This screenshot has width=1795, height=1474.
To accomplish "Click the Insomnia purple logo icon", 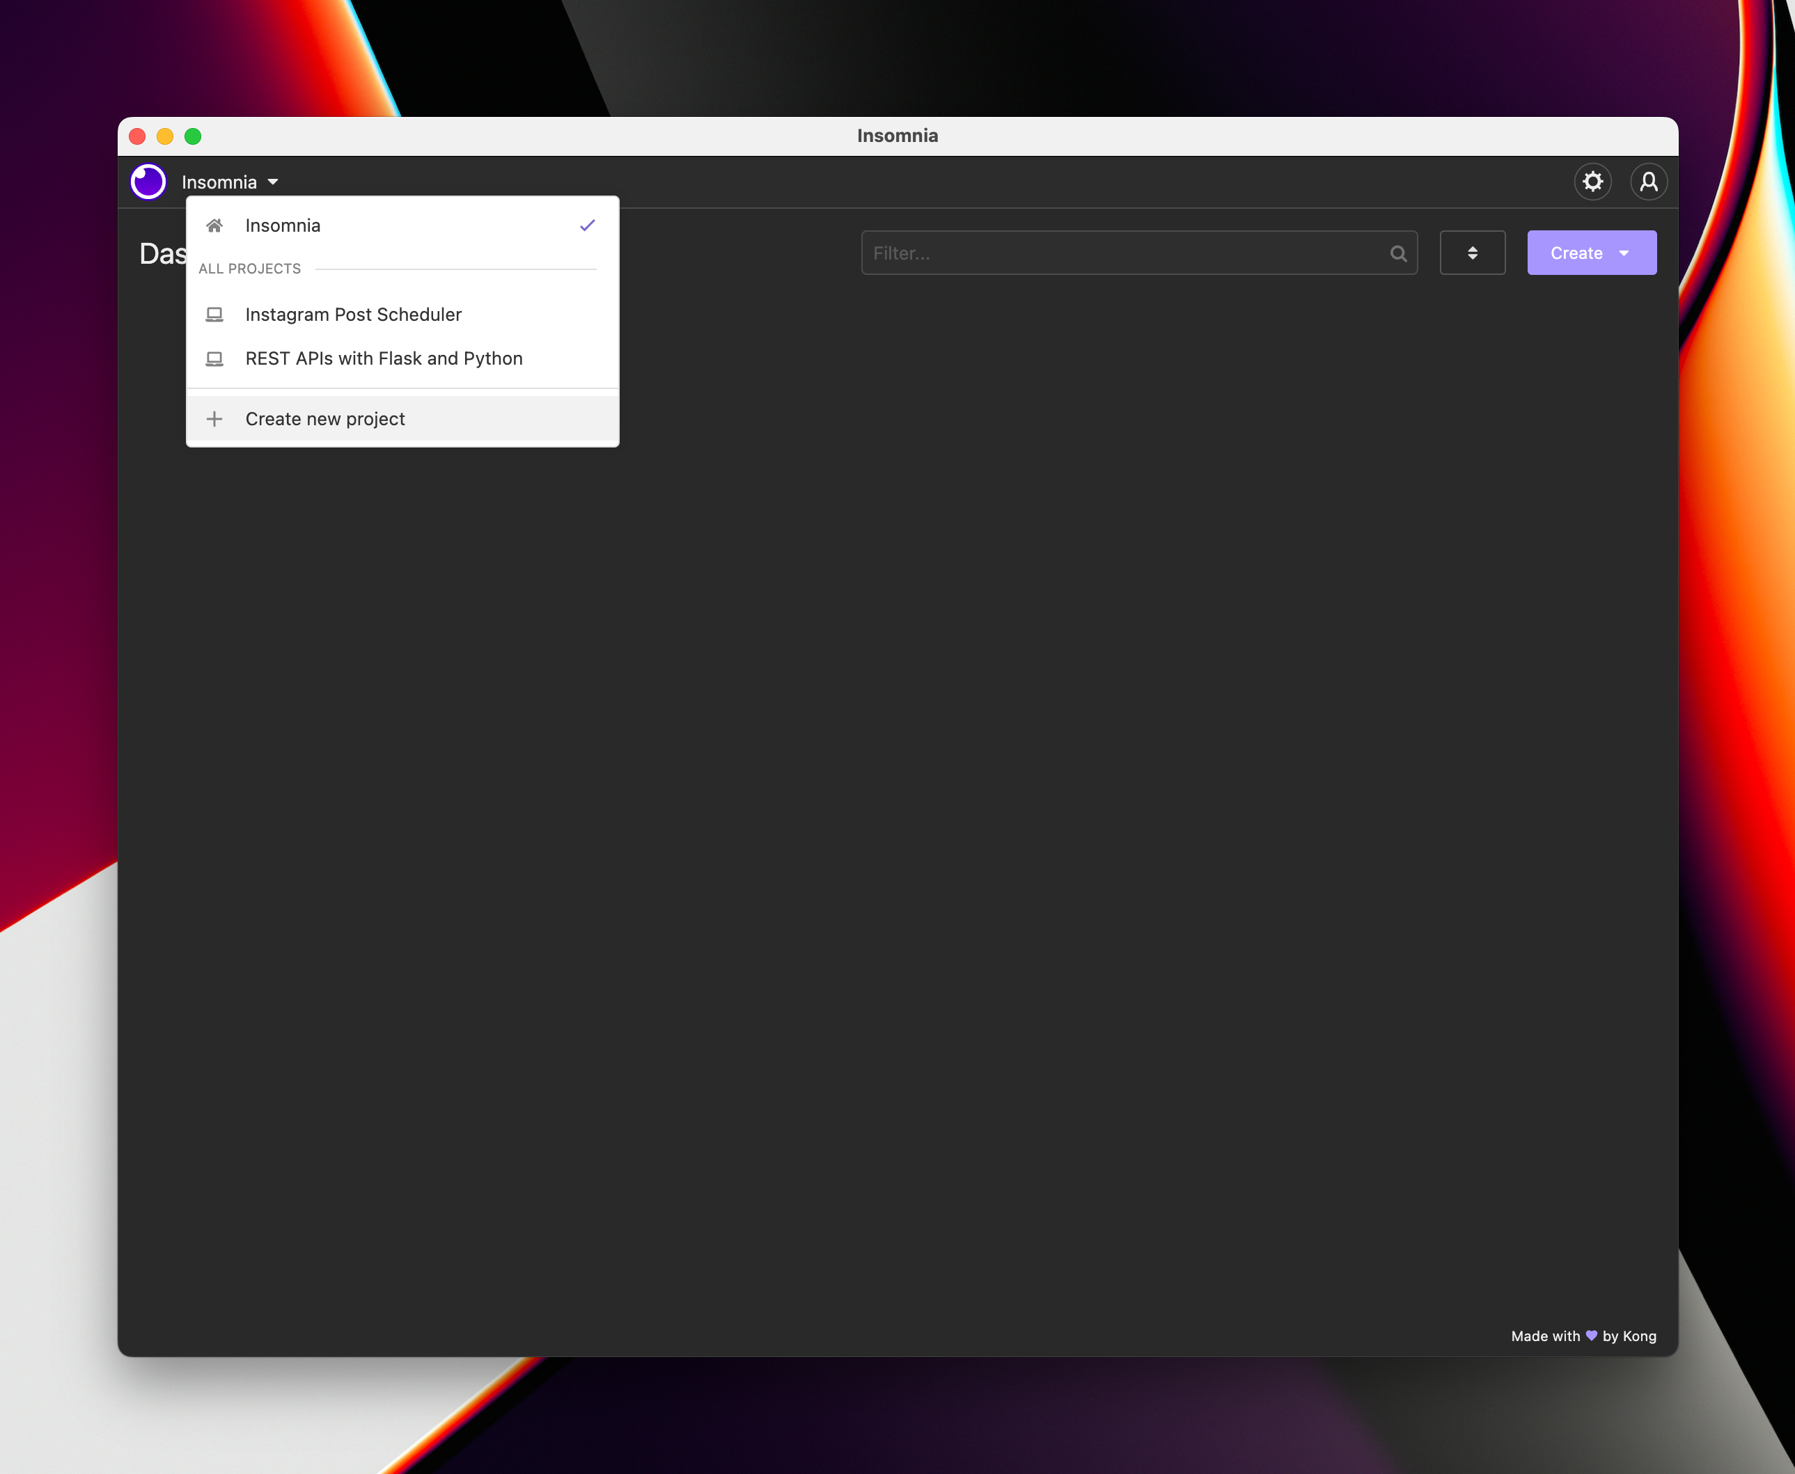I will coord(148,182).
